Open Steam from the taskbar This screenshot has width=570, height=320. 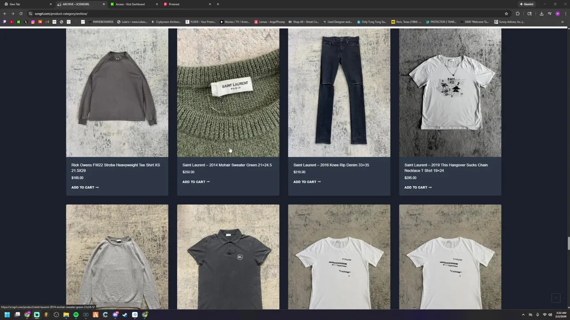[x=125, y=315]
